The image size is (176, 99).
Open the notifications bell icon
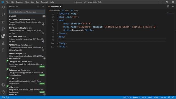[173, 97]
